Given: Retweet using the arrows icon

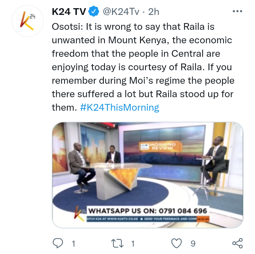Looking at the screenshot, I should point(117,243).
